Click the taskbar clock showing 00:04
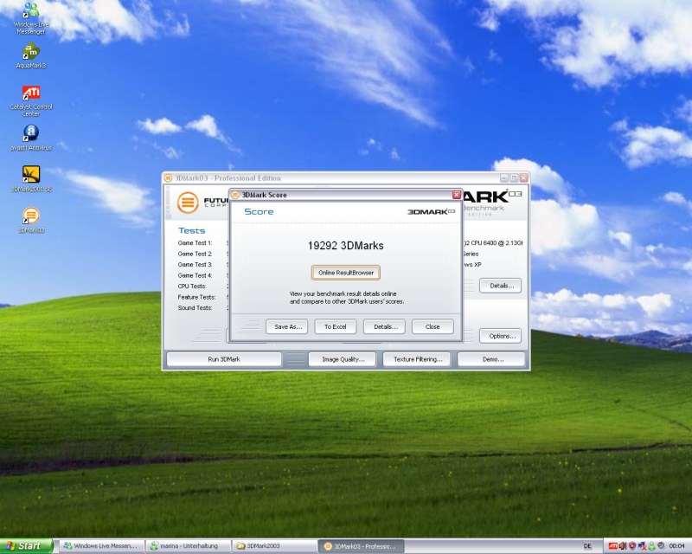This screenshot has height=554, width=692. pyautogui.click(x=676, y=546)
